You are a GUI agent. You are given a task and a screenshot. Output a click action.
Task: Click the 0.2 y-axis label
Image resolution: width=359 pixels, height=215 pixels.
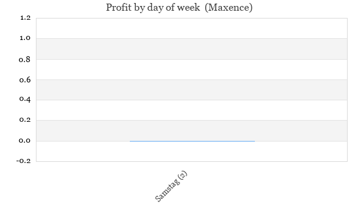click(x=25, y=119)
